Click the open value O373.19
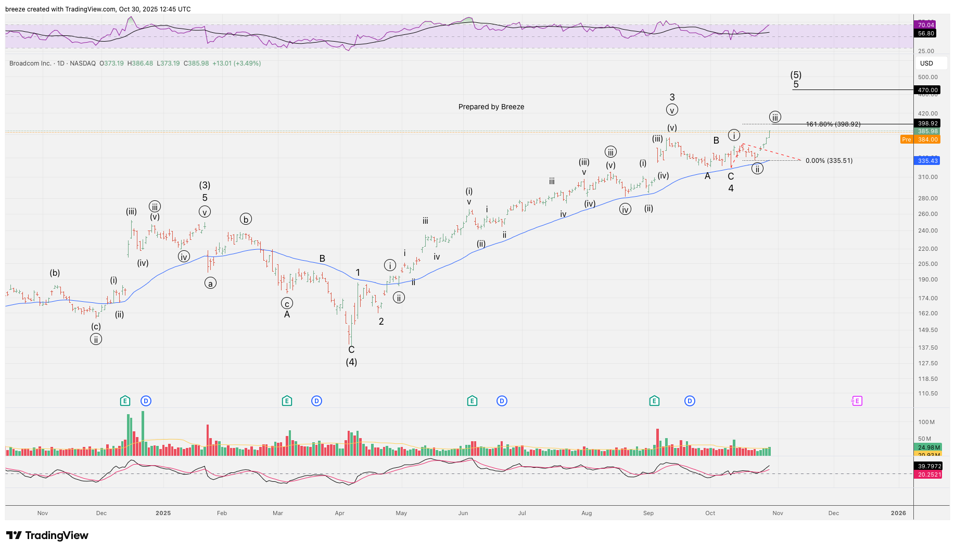 [111, 63]
